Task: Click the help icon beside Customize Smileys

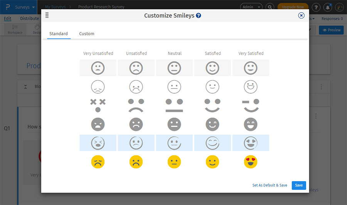Action: [x=198, y=16]
